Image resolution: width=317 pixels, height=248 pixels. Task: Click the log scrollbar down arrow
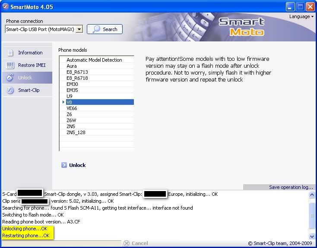(x=312, y=236)
